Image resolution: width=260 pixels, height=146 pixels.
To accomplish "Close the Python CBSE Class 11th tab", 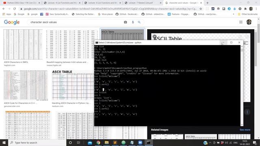I will pos(39,3).
